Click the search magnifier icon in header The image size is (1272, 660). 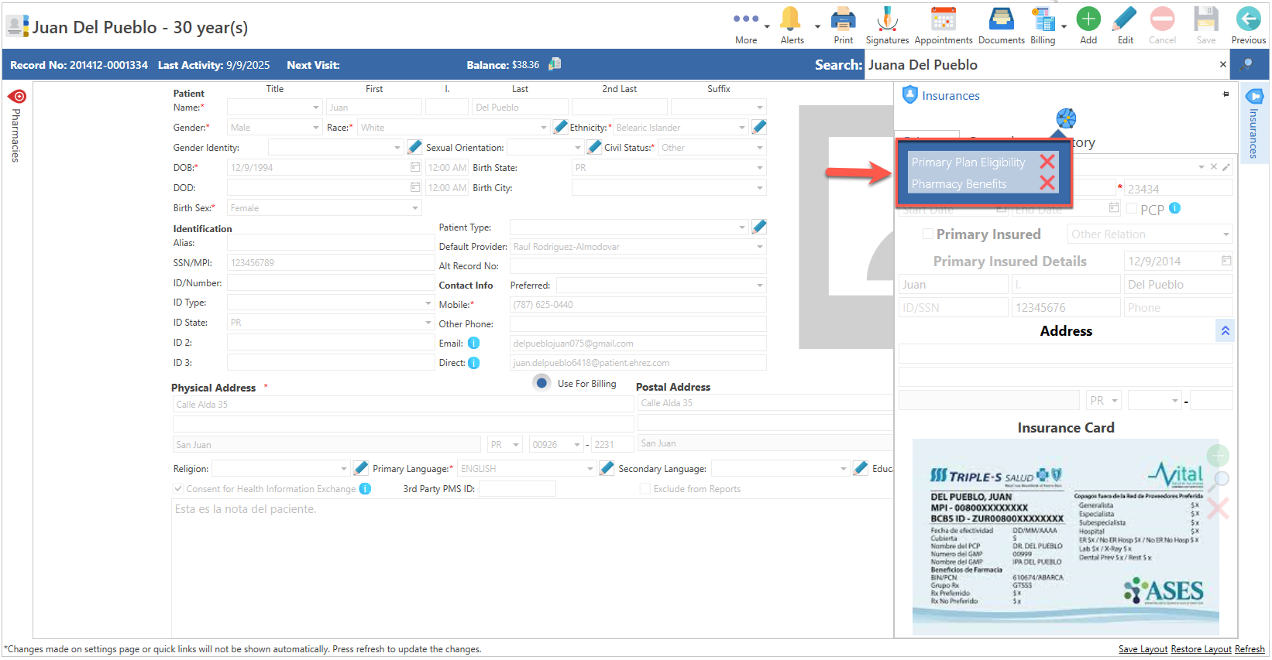[1246, 64]
